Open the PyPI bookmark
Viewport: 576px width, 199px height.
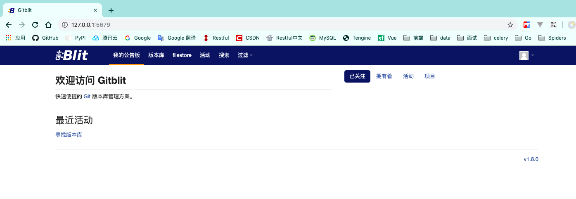(75, 38)
